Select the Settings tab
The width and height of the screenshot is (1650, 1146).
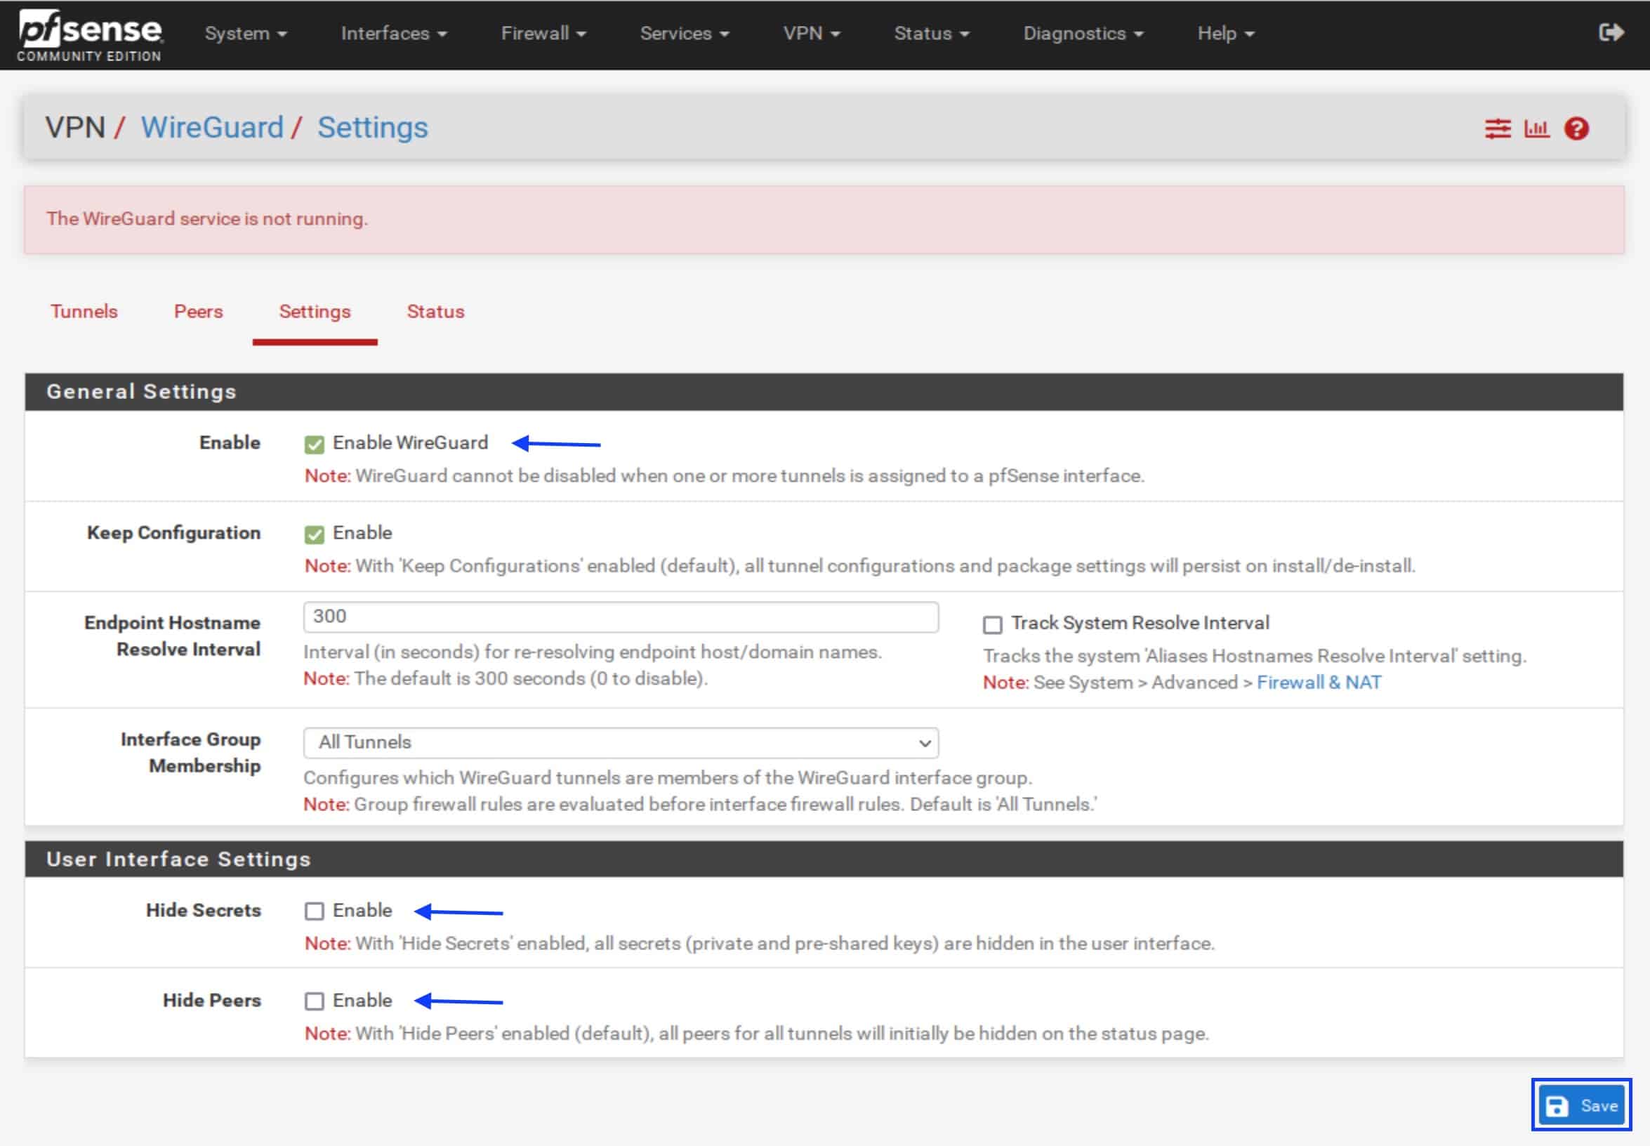(x=315, y=312)
